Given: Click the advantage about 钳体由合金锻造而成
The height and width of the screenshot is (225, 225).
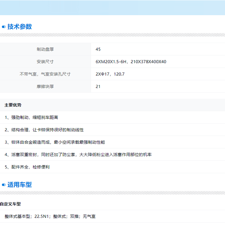Looking at the screenshot, I should (x=55, y=142).
